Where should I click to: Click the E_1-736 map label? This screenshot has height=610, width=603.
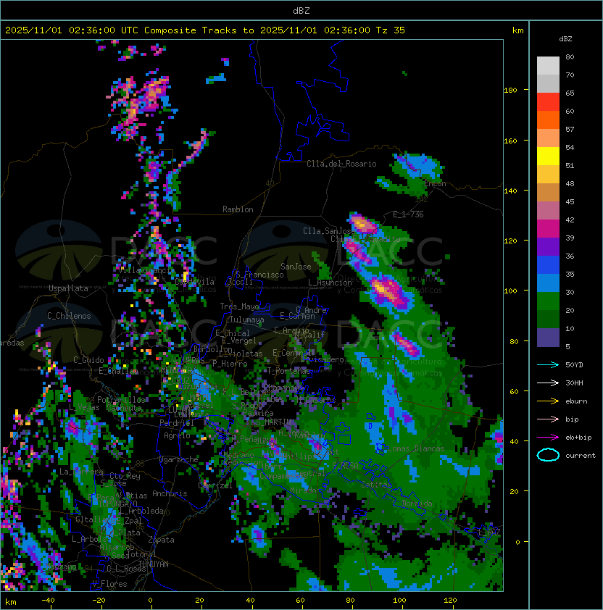[408, 214]
